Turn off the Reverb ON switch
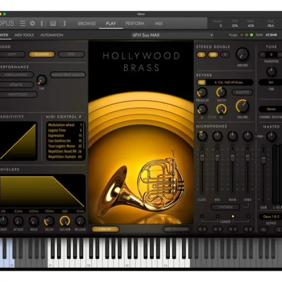Image resolution: width=282 pixels, height=282 pixels. (201, 83)
